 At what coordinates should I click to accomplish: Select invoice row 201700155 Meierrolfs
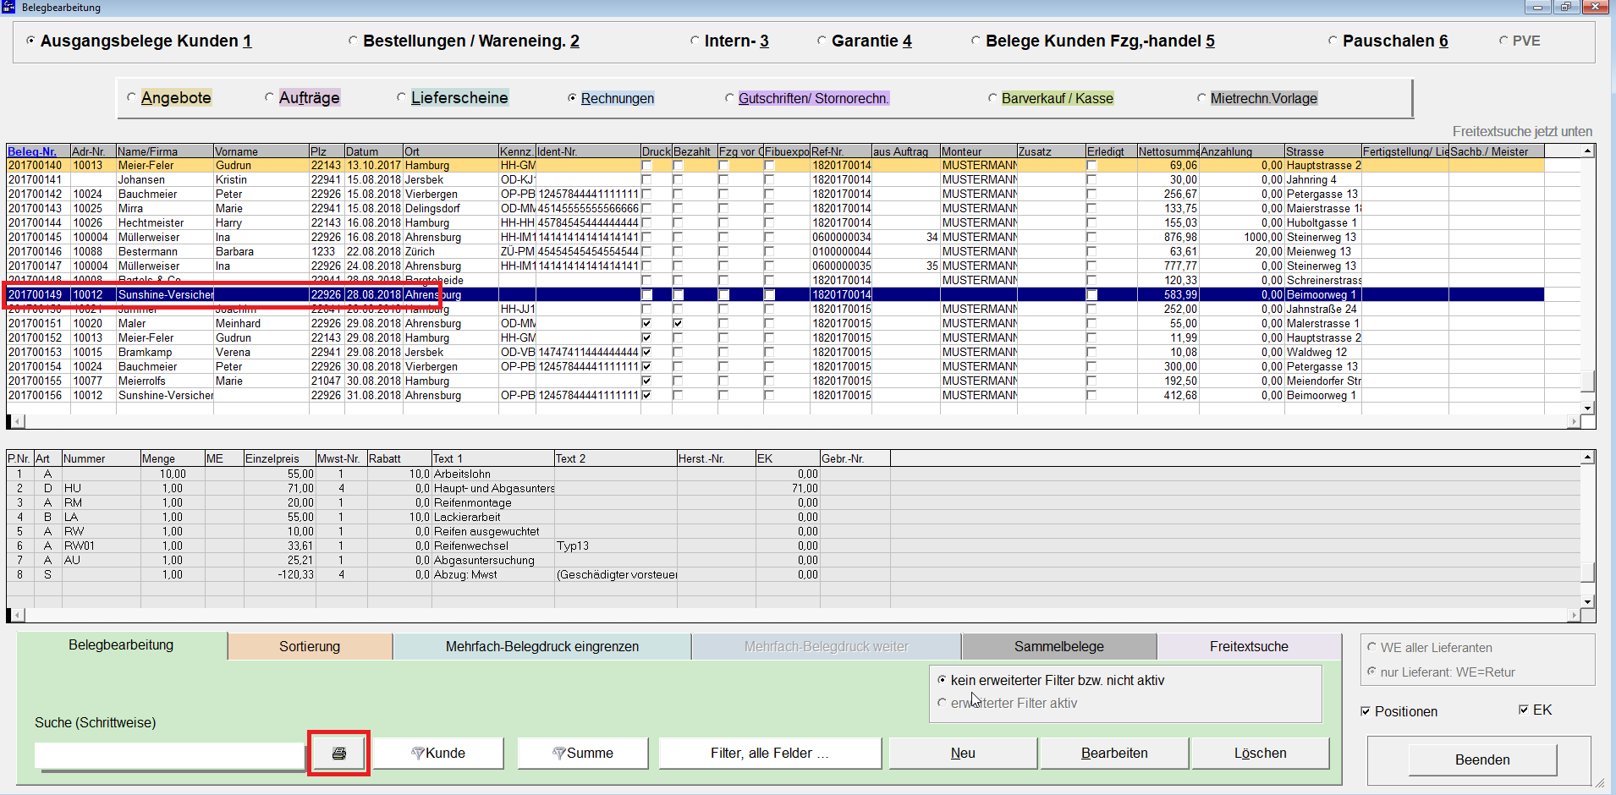click(x=775, y=381)
